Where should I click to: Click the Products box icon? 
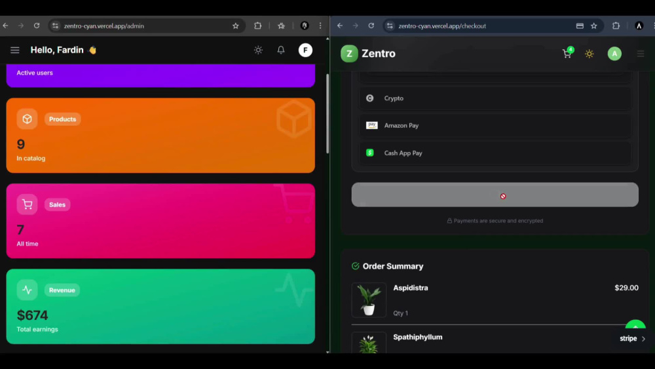(27, 119)
